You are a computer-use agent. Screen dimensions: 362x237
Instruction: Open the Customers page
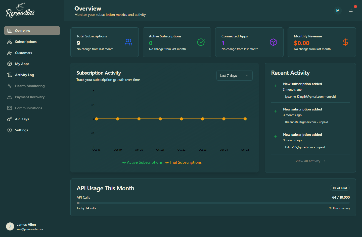[x=23, y=53]
